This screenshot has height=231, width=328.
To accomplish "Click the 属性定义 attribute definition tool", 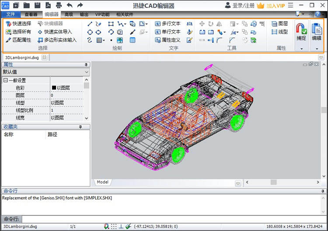I will click(x=168, y=40).
